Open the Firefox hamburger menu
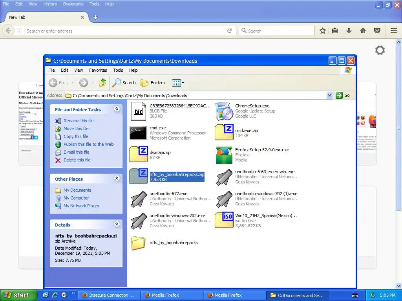Screen dimensions: 402x301 click(394, 31)
